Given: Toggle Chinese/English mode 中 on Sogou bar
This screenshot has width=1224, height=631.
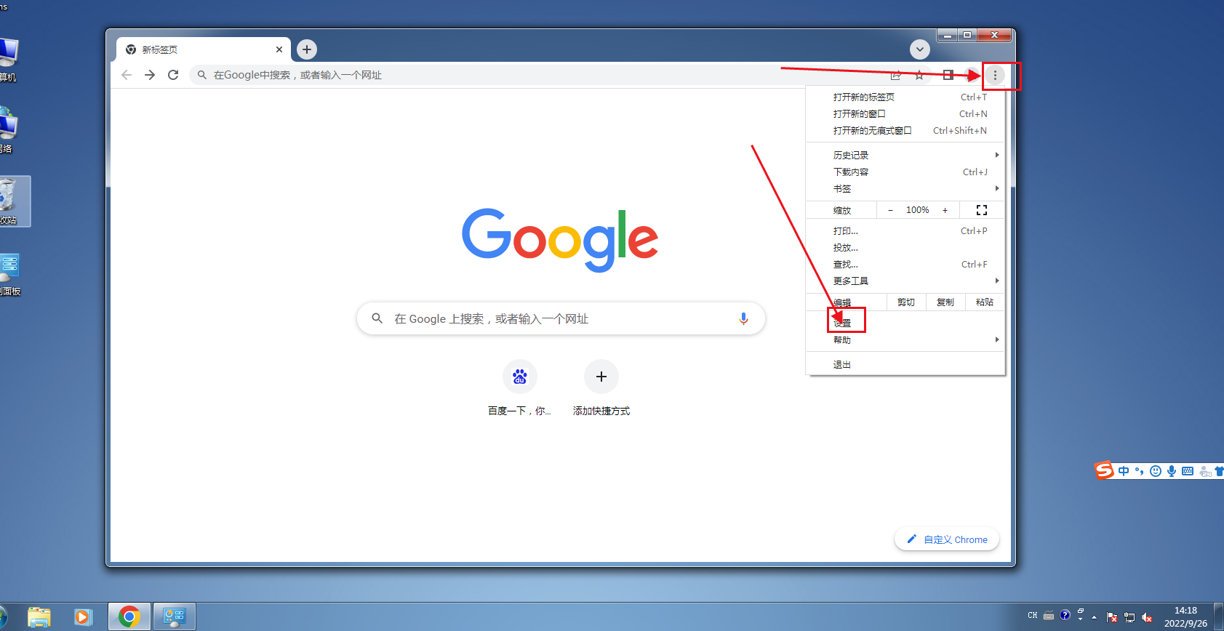Looking at the screenshot, I should [x=1124, y=471].
